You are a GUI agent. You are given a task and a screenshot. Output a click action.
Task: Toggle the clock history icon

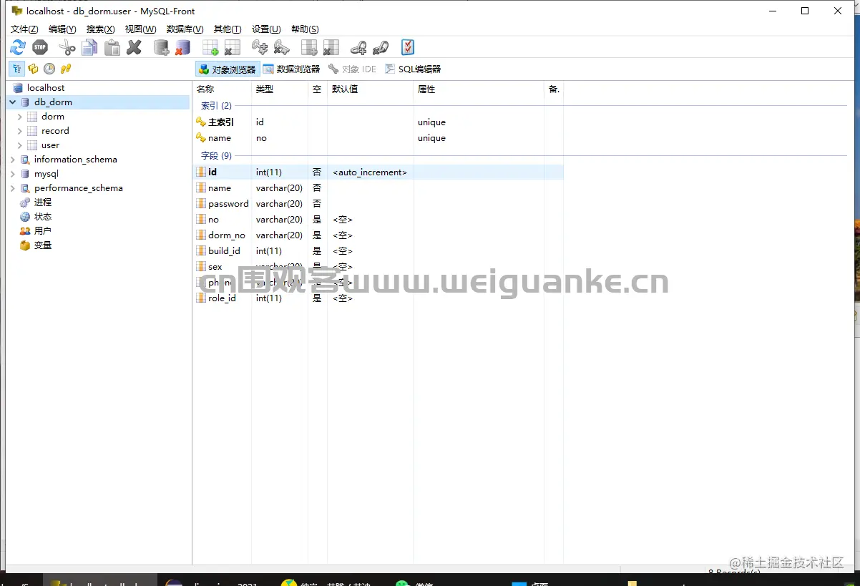49,69
